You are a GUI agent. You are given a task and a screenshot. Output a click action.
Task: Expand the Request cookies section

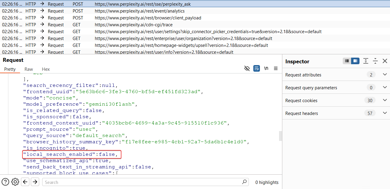click(385, 100)
